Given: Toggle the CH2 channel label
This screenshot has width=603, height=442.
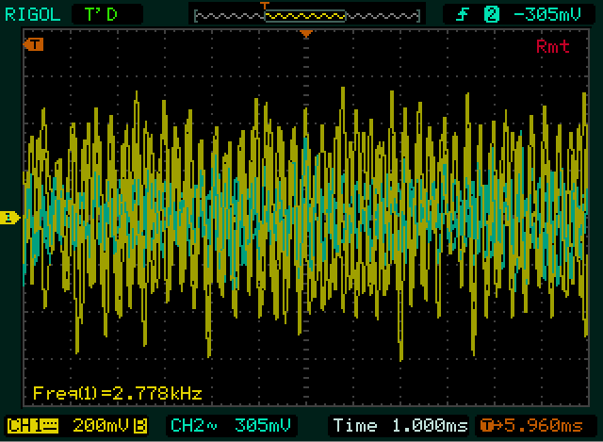Looking at the screenshot, I should pos(187,425).
